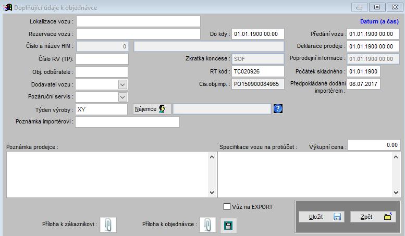Click the Poznámka importérovi input field

click(x=127, y=122)
